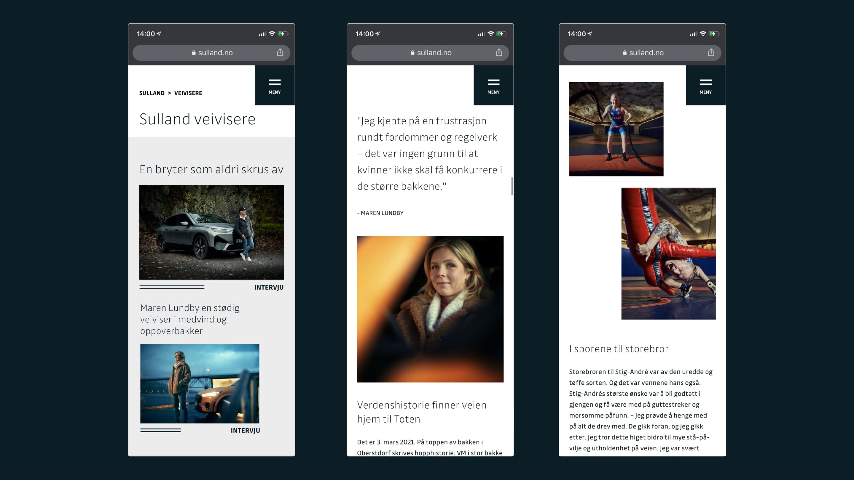Open photo of woman beside orange car

(200, 384)
